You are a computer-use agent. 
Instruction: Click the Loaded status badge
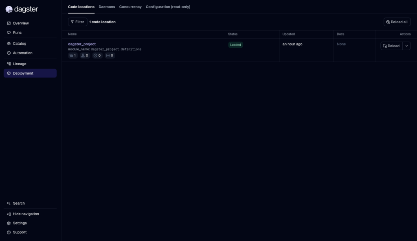(235, 45)
